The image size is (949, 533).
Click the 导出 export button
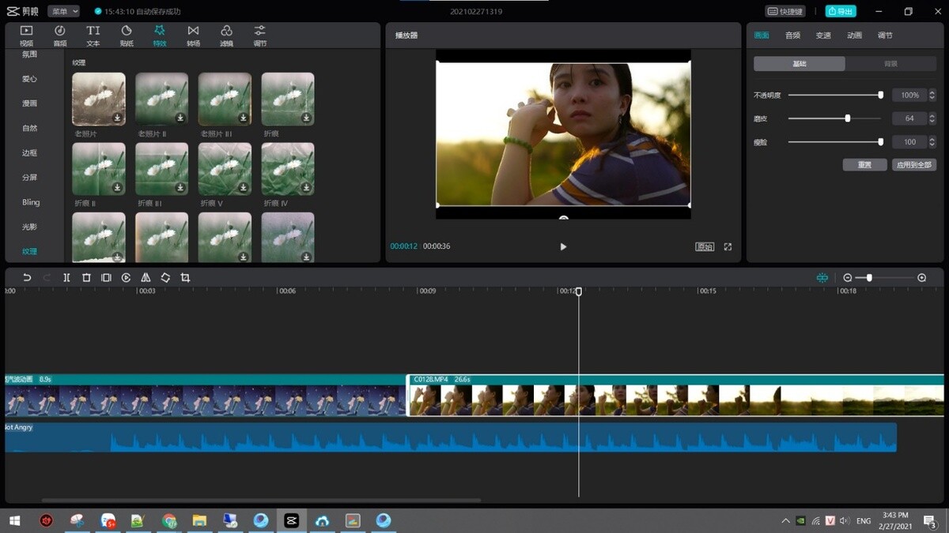click(x=841, y=11)
